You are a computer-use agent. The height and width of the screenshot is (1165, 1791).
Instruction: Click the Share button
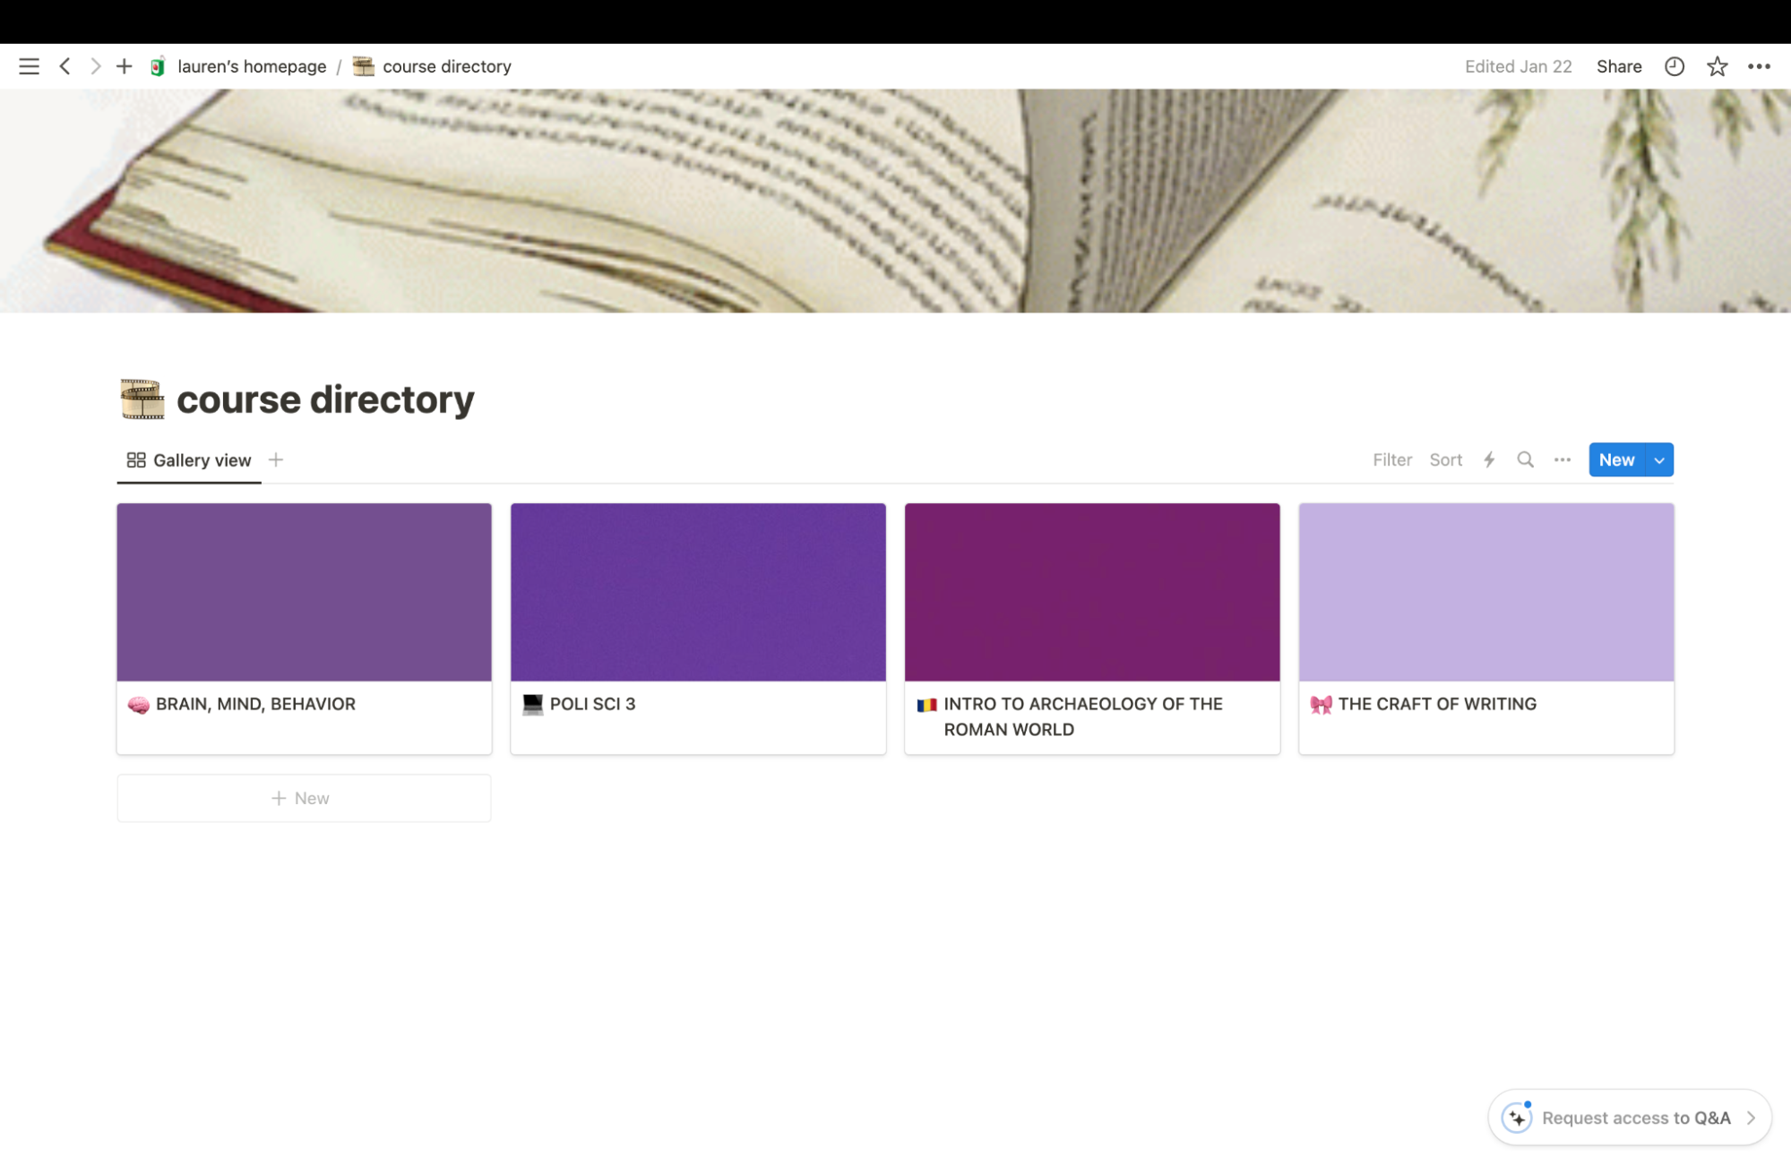[x=1618, y=65]
